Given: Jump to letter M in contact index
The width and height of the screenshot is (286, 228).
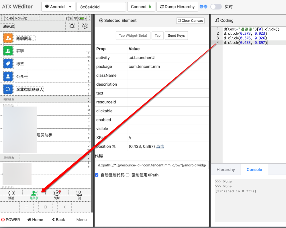Looking at the screenshot, I should [x=89, y=110].
